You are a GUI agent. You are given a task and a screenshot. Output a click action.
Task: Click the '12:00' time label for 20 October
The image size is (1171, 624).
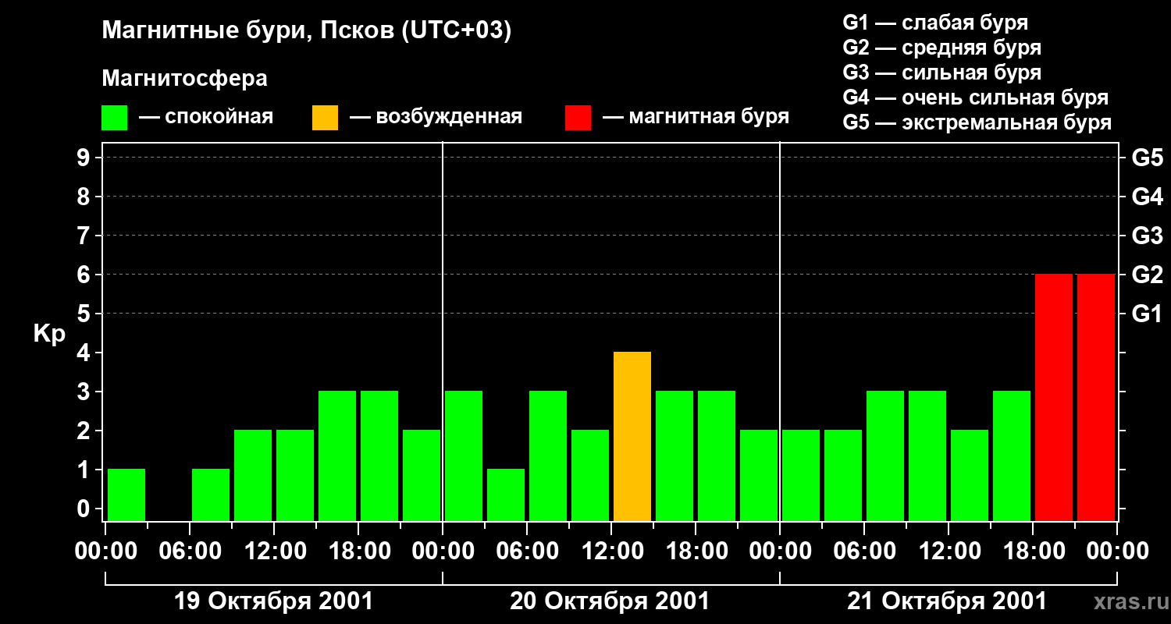[x=611, y=551]
